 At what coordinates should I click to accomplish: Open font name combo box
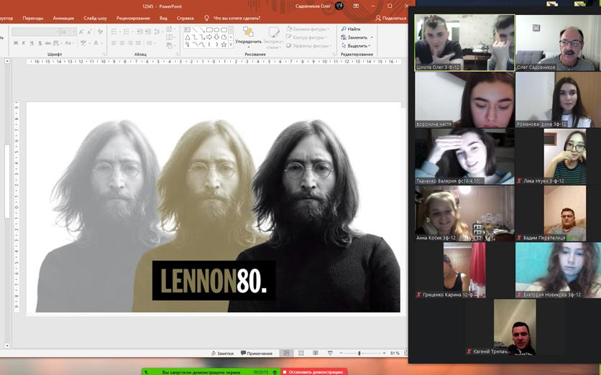pyautogui.click(x=35, y=32)
